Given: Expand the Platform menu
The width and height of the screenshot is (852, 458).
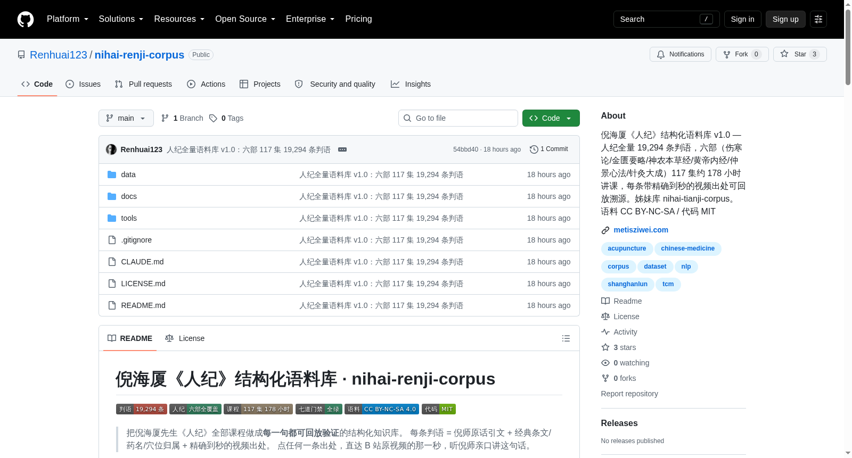Looking at the screenshot, I should coord(68,19).
